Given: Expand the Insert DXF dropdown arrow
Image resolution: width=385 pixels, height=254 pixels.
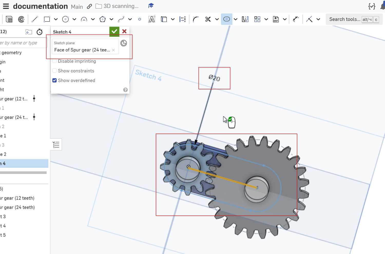Looking at the screenshot, I should pos(285,19).
